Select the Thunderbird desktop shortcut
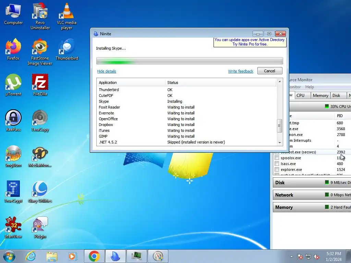The image size is (351, 263). 67,50
